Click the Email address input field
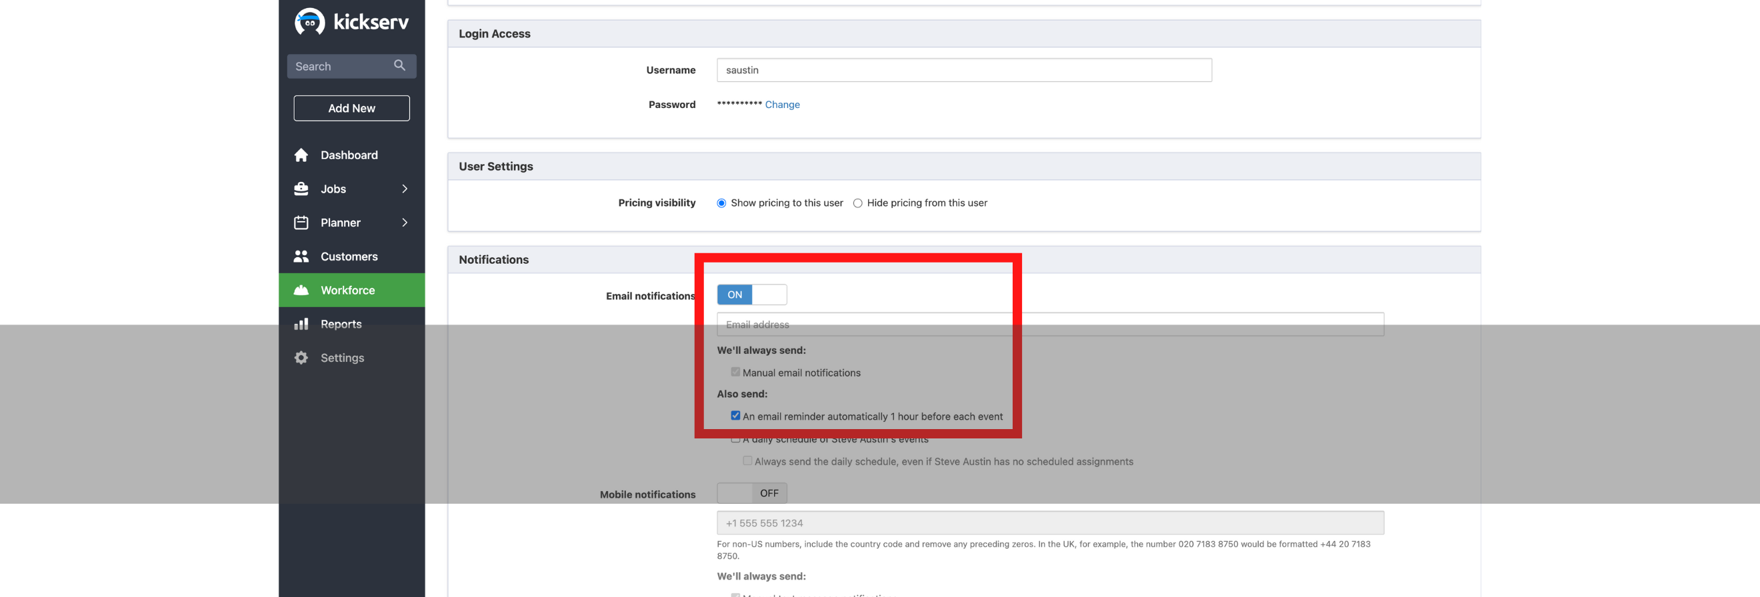The image size is (1760, 597). pyautogui.click(x=1049, y=324)
